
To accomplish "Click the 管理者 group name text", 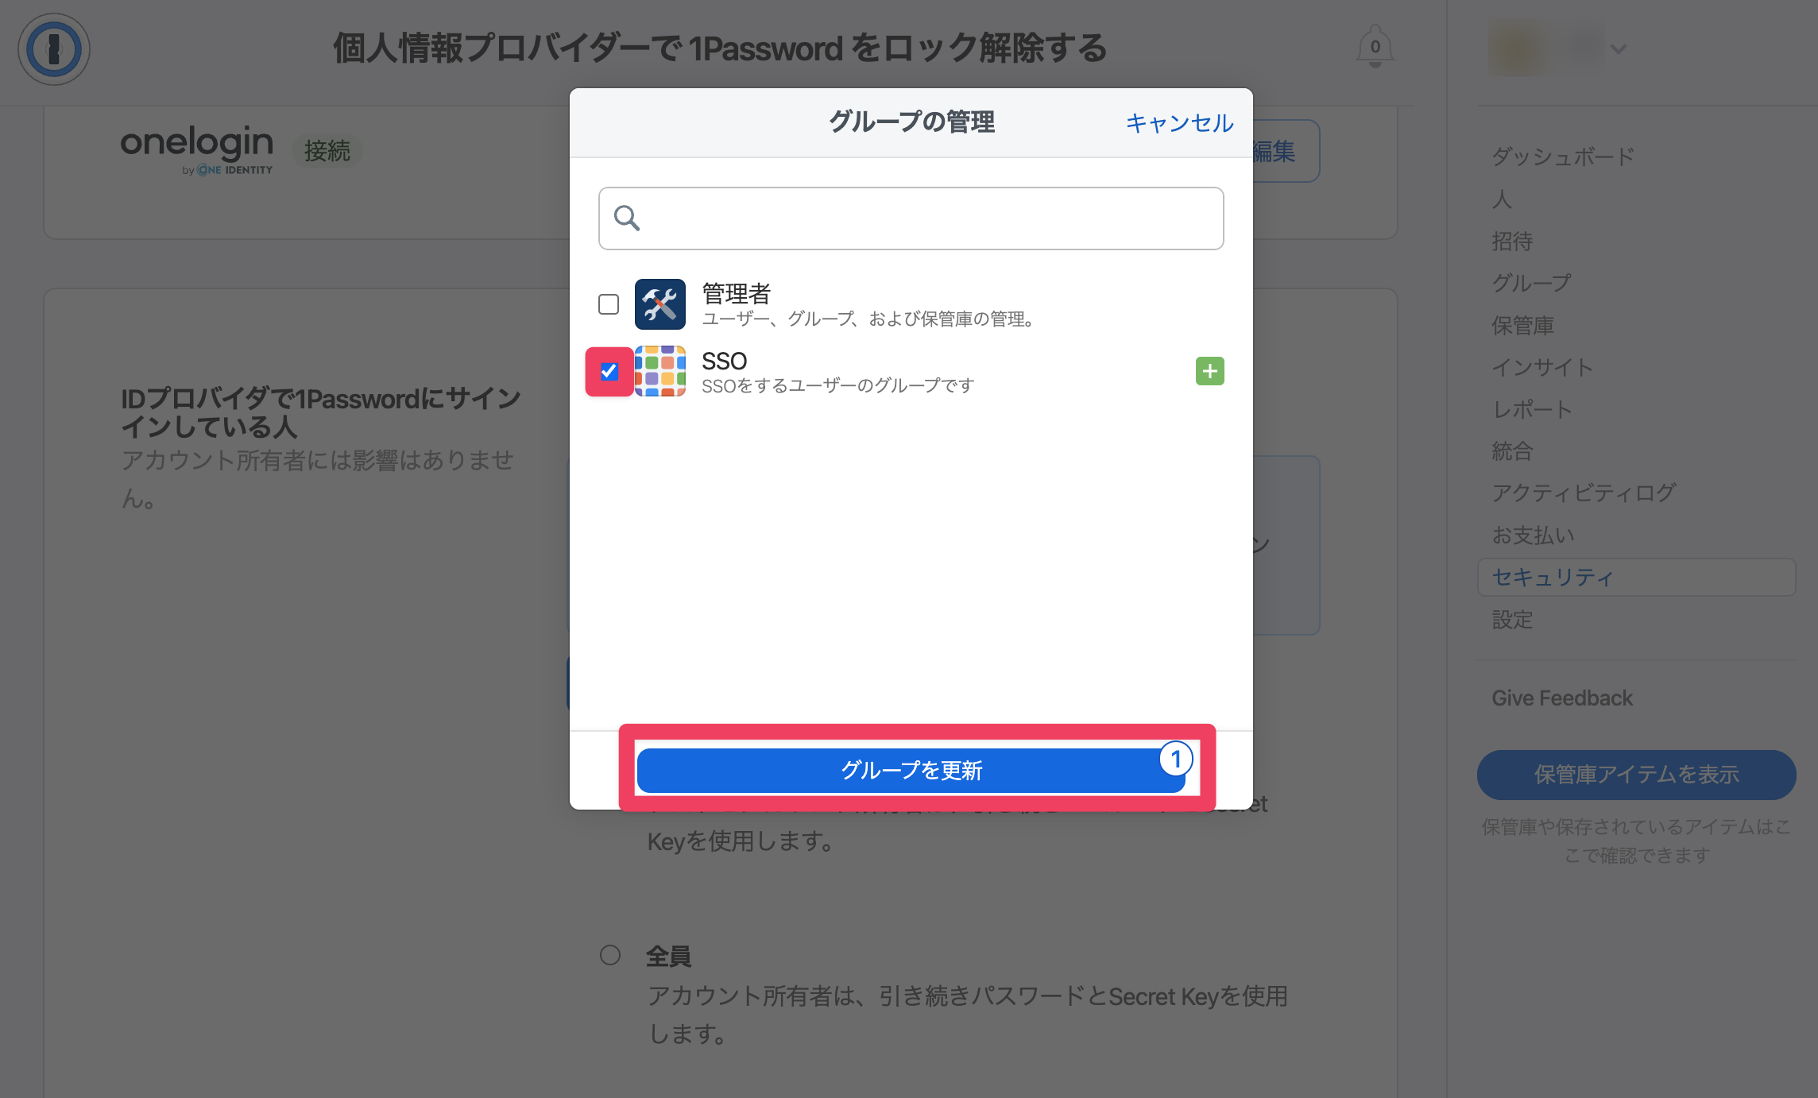I will tap(736, 293).
